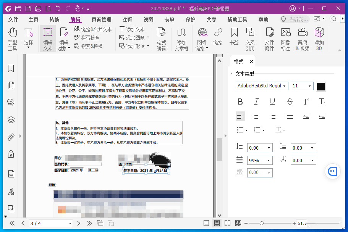Open Search & Replace

[x=88, y=46]
